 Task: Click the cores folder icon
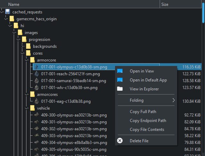coord(29,53)
